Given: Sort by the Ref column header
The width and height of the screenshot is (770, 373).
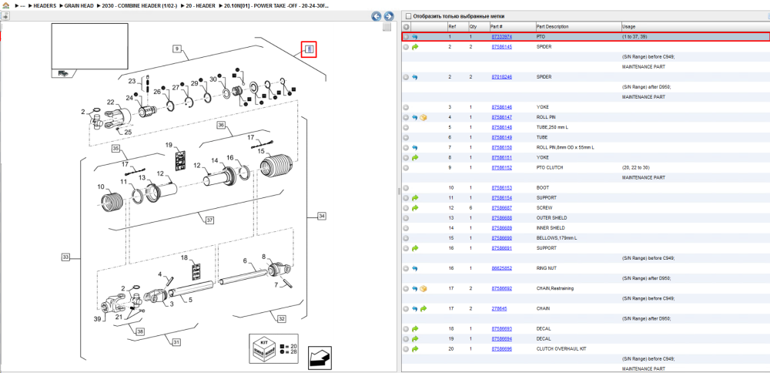Looking at the screenshot, I should coord(457,26).
